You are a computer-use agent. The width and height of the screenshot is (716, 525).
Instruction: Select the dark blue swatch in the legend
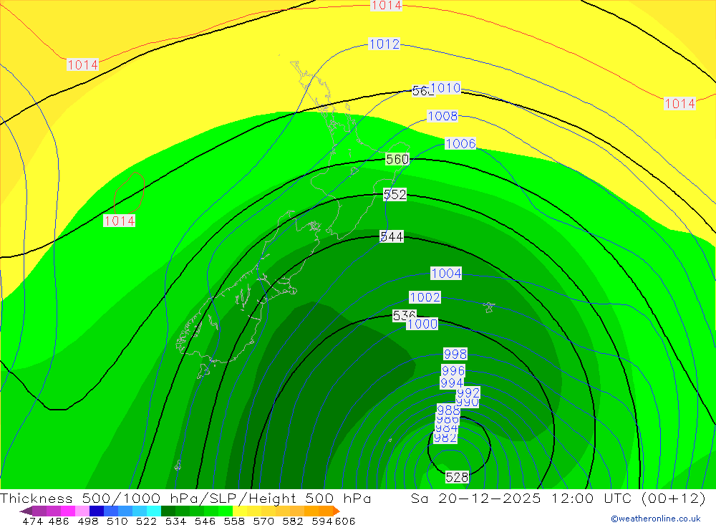click(97, 511)
